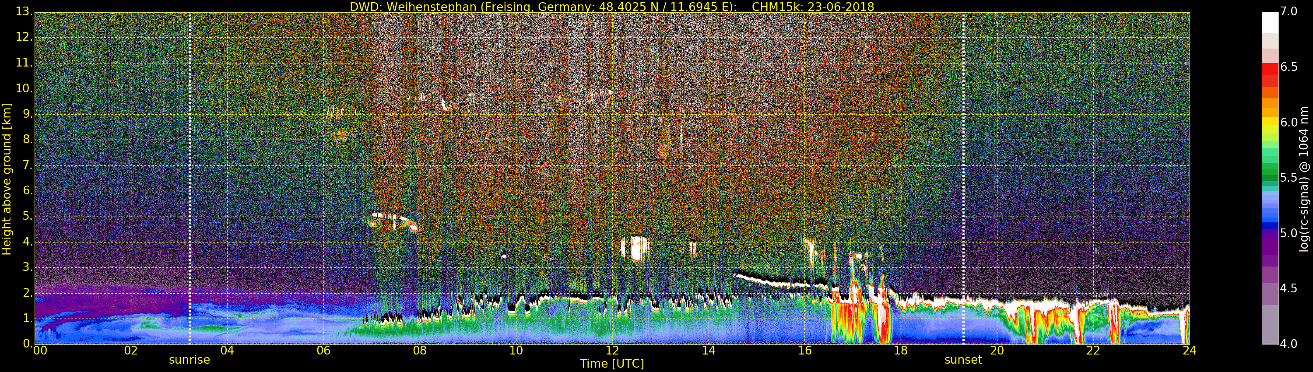Click the "5.0" colorbar tick label
Screen dimensions: 1313x372
click(1288, 233)
